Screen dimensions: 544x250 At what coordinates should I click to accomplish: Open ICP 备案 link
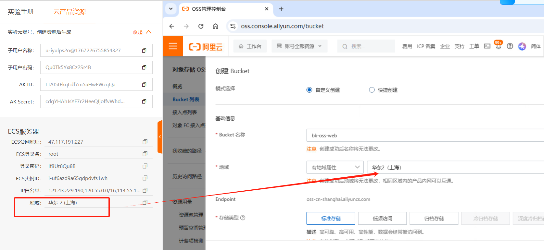tap(426, 46)
